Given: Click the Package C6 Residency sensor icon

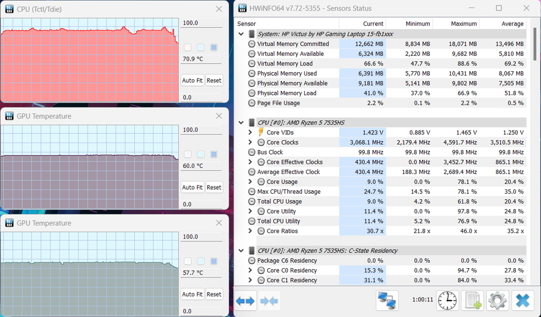Looking at the screenshot, I should pyautogui.click(x=251, y=260).
